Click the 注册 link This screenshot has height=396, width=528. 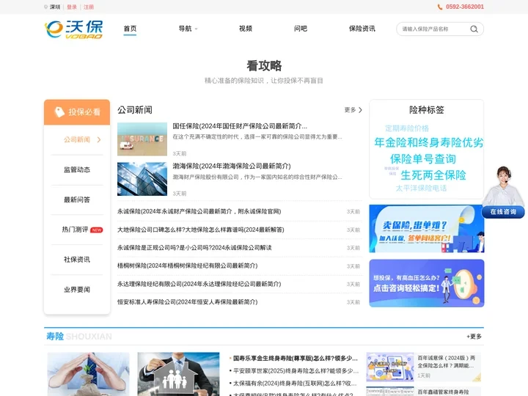coord(89,7)
